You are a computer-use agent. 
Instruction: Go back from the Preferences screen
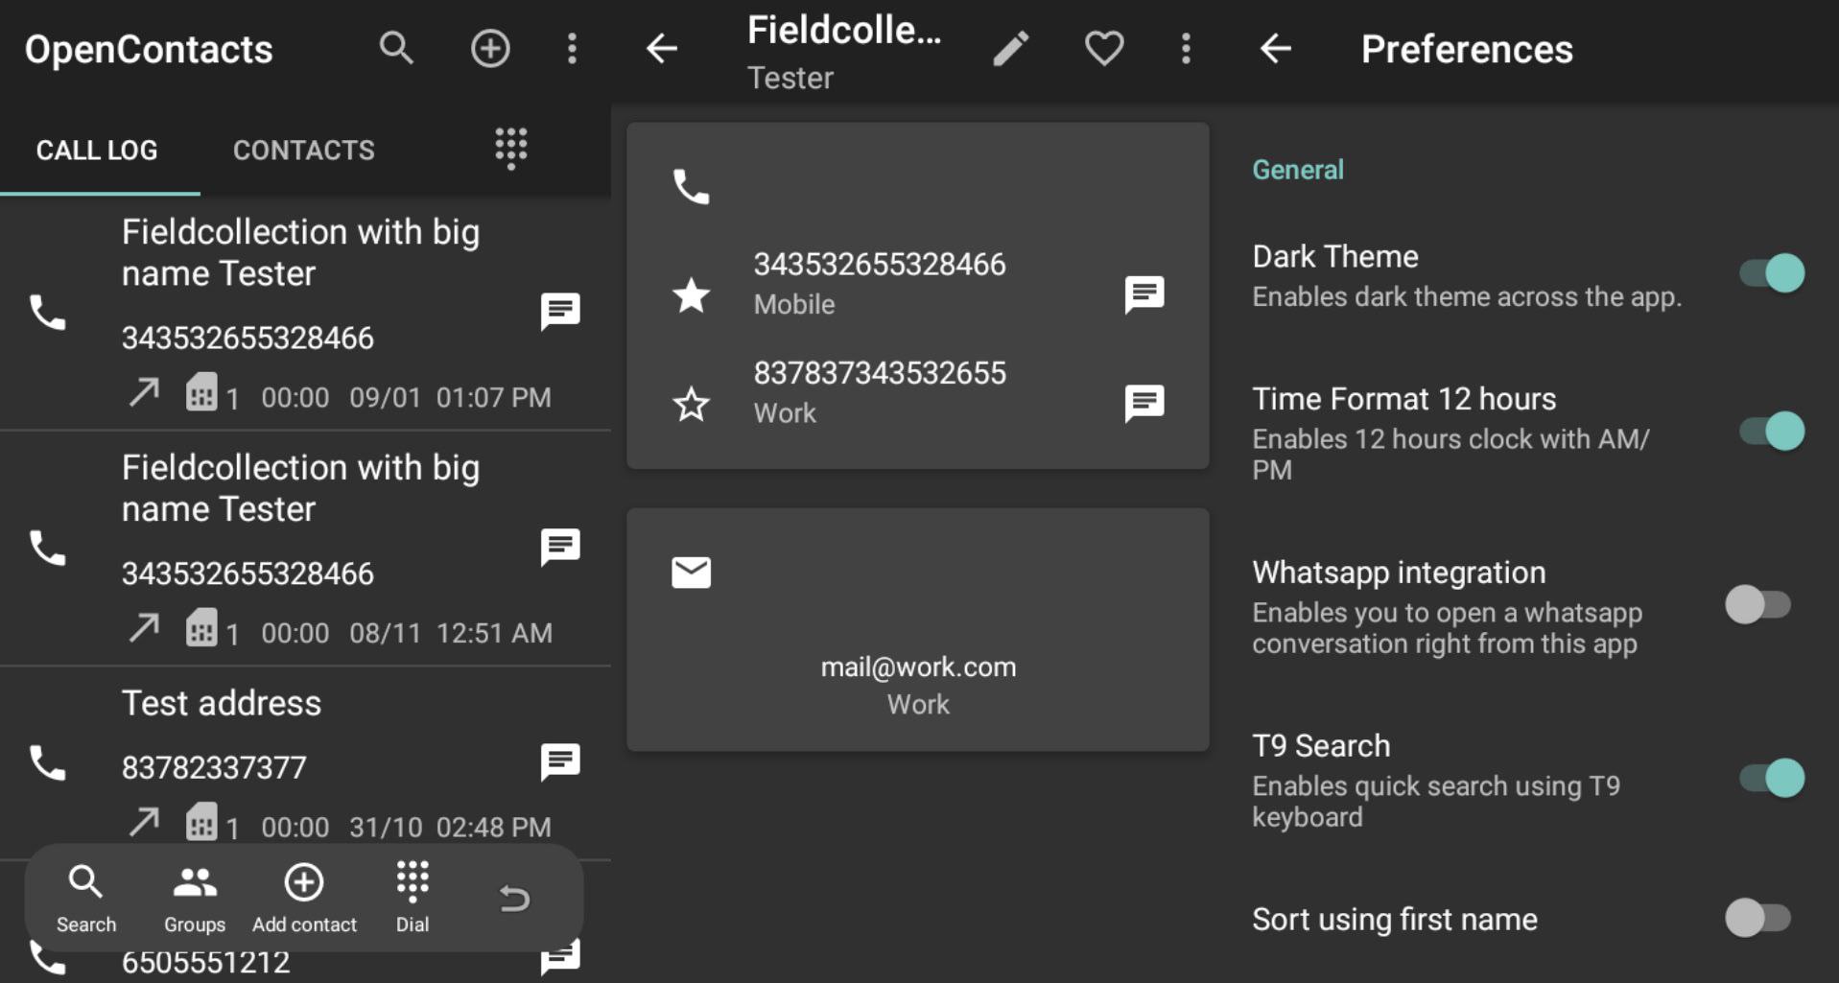pyautogui.click(x=1275, y=48)
